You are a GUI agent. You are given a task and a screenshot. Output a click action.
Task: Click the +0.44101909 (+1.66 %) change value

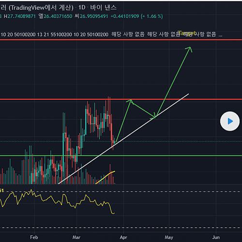click(136, 16)
